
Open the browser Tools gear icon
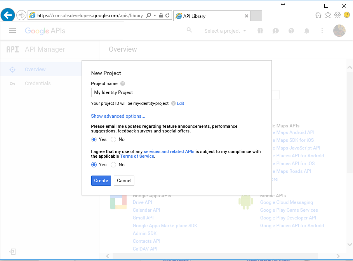[337, 15]
